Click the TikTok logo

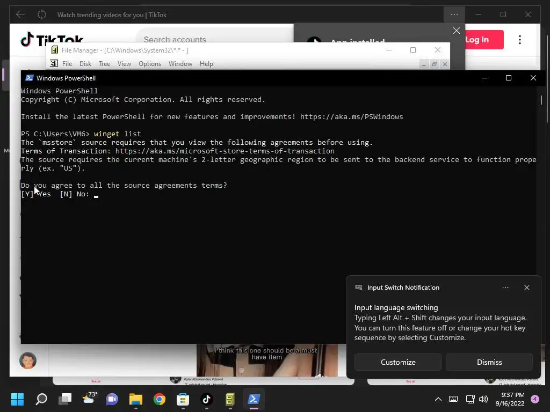point(52,39)
